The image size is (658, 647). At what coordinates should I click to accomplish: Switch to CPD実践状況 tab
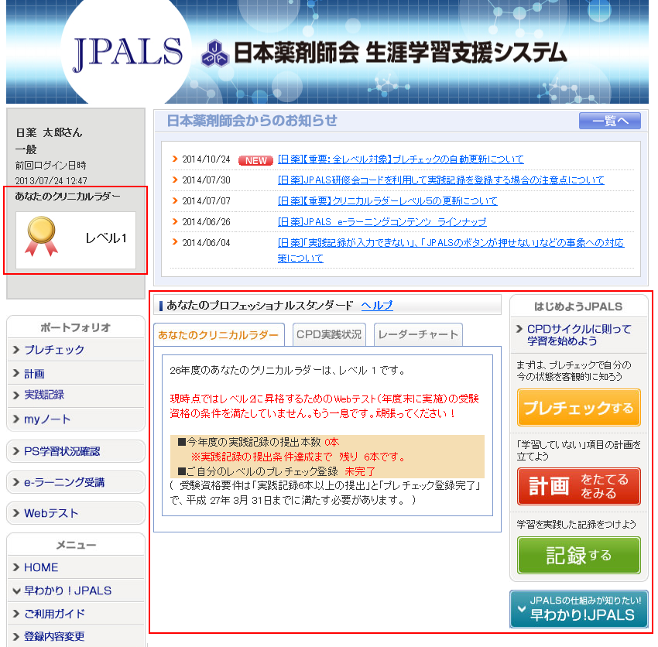click(329, 334)
